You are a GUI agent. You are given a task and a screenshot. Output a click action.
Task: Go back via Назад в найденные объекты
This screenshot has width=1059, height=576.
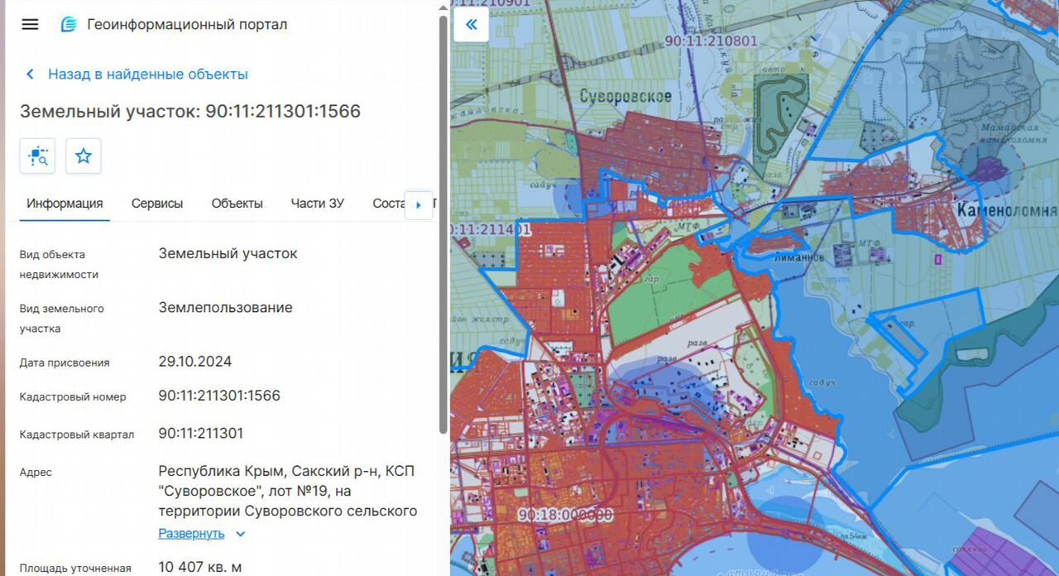[x=147, y=74]
